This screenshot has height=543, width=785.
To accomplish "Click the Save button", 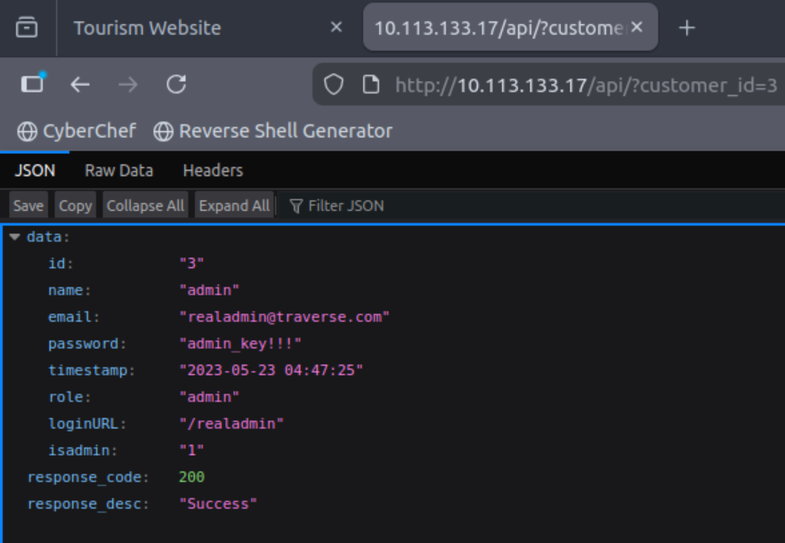I will 28,206.
